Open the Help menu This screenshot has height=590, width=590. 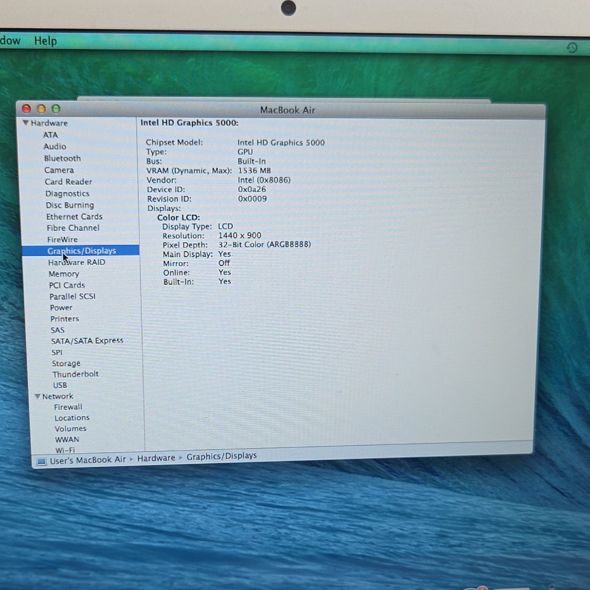tap(45, 41)
